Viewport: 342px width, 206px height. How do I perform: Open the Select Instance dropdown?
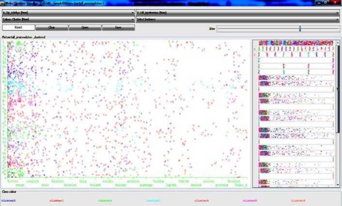pyautogui.click(x=238, y=19)
